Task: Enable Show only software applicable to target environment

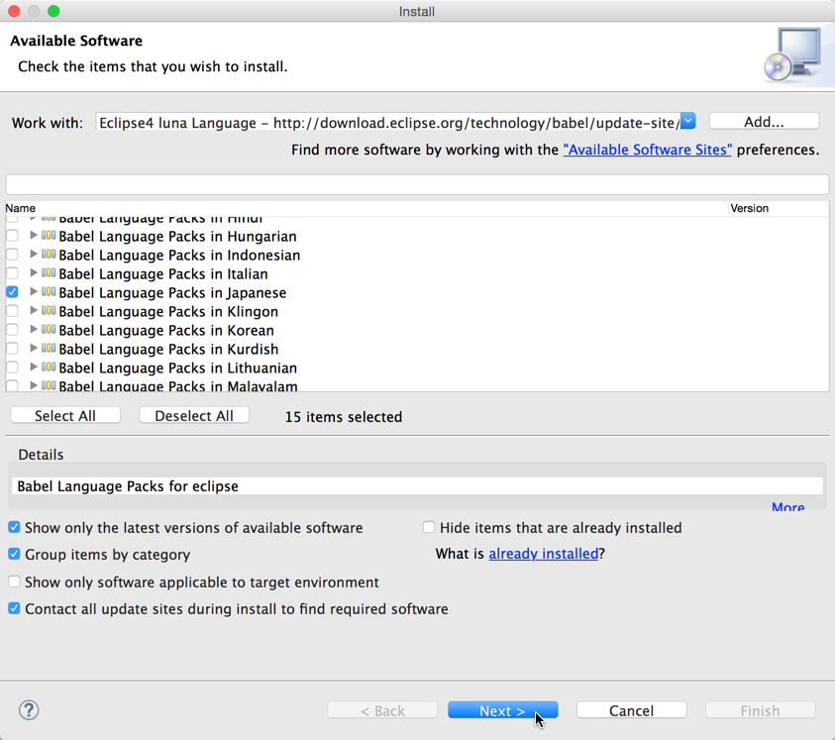Action: pyautogui.click(x=15, y=581)
